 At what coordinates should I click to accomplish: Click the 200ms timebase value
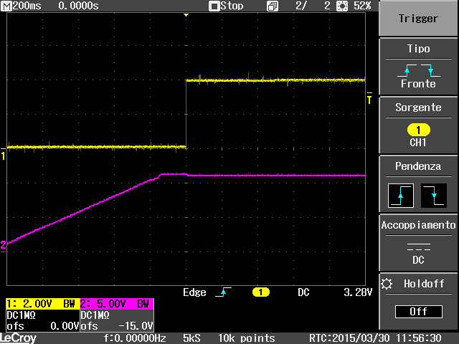(27, 6)
